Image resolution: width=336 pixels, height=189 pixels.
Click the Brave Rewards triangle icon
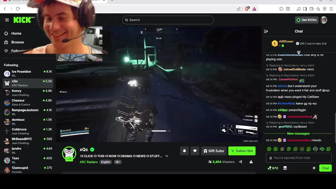pyautogui.click(x=254, y=9)
